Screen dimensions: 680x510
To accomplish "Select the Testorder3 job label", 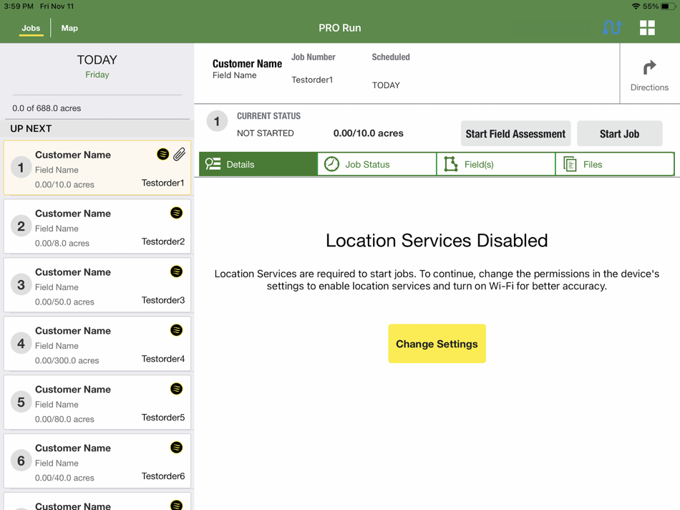I will click(163, 300).
